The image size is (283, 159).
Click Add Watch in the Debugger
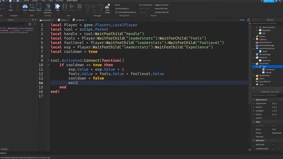click(107, 8)
